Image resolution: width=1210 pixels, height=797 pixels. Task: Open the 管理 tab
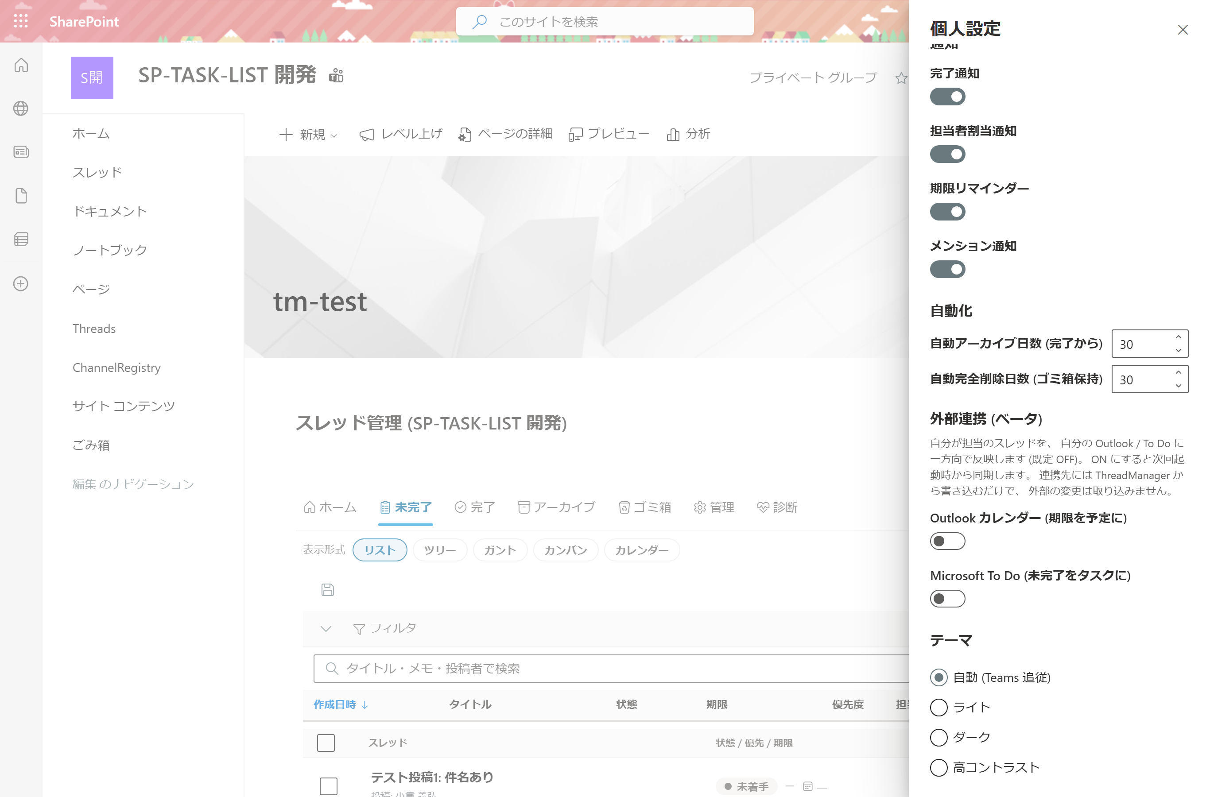pos(714,507)
